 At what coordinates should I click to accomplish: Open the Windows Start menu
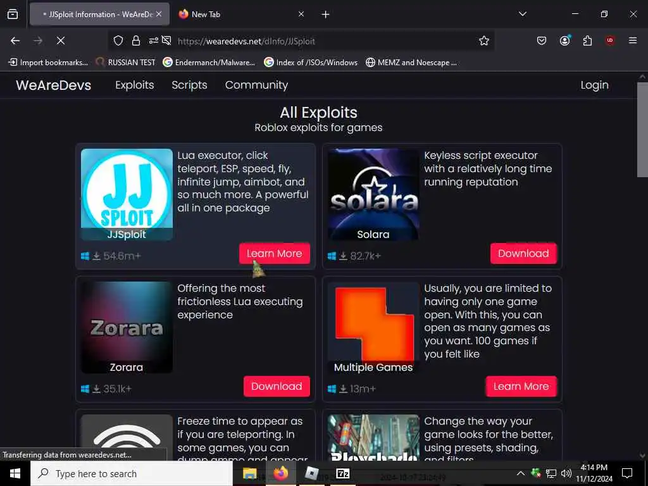coord(15,473)
